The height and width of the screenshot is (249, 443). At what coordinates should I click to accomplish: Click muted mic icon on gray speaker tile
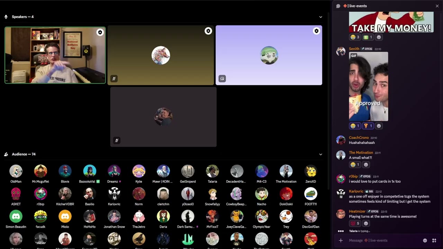click(117, 140)
